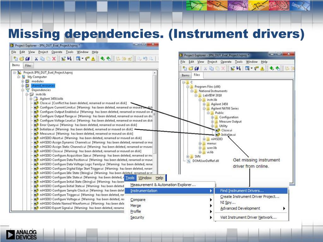Click Filter View icon in right window toolbar
Screen dimensions: 323x242
point(247,68)
